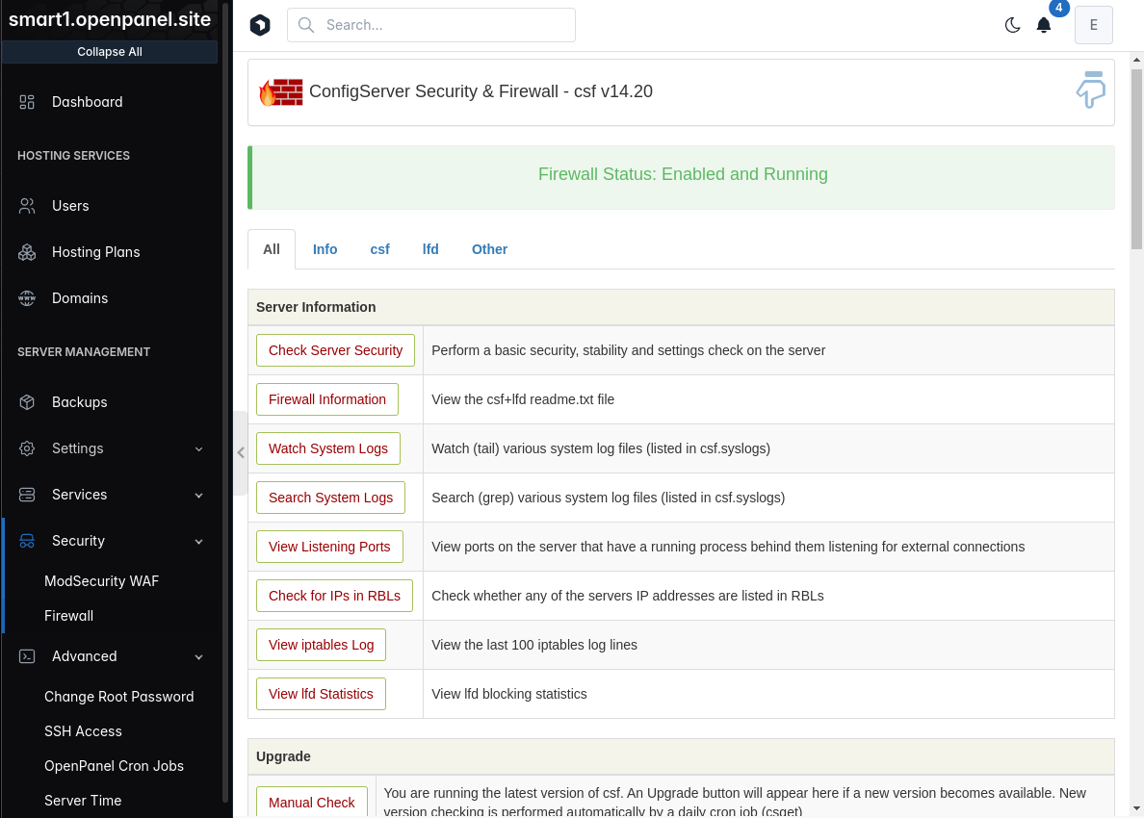Switch to the csf tab
This screenshot has width=1144, height=818.
point(379,249)
